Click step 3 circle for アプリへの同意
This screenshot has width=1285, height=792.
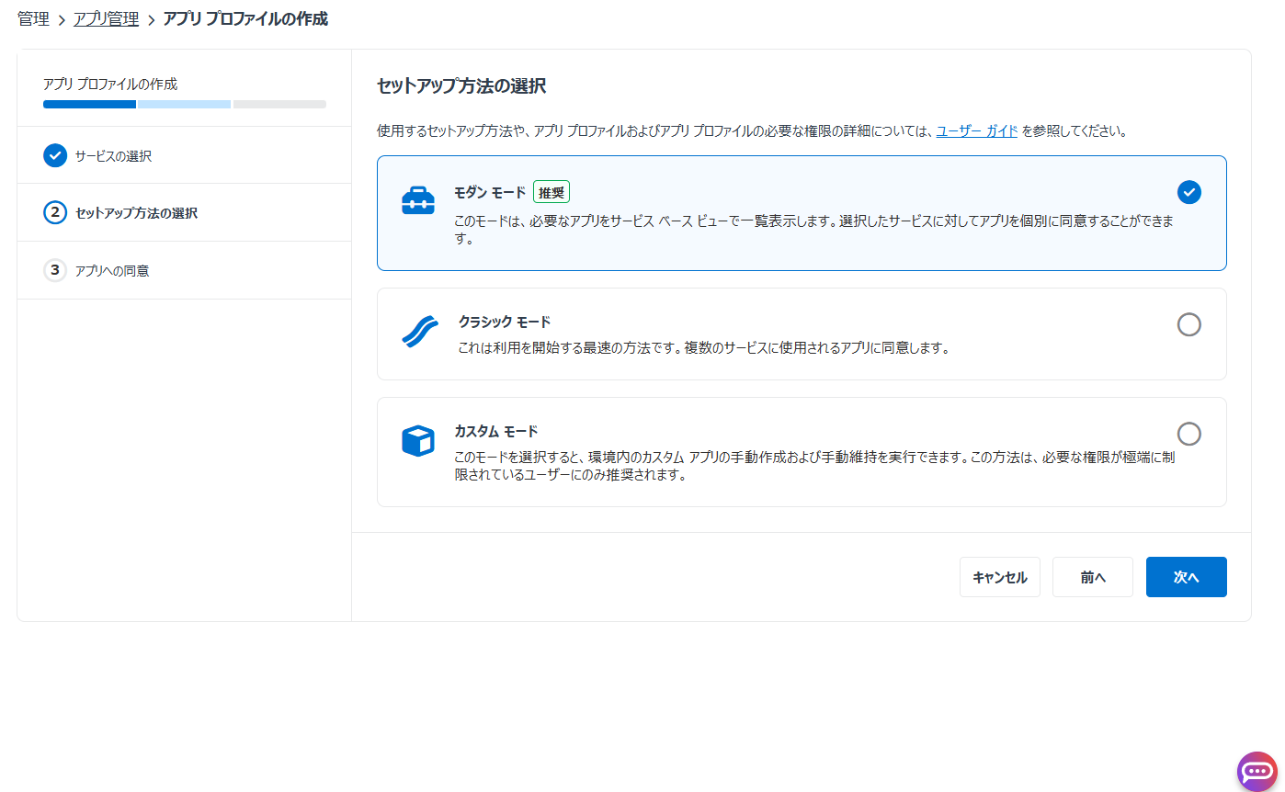click(55, 270)
